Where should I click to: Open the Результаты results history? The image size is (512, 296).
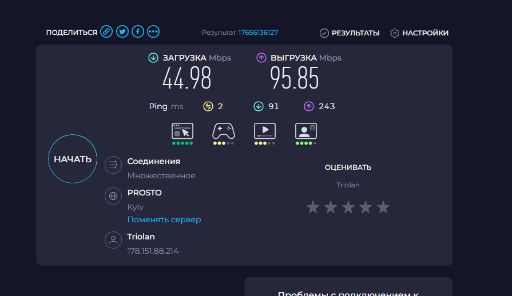click(350, 33)
